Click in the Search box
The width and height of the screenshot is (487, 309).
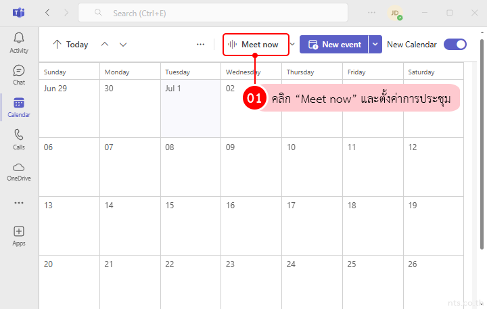tap(213, 13)
